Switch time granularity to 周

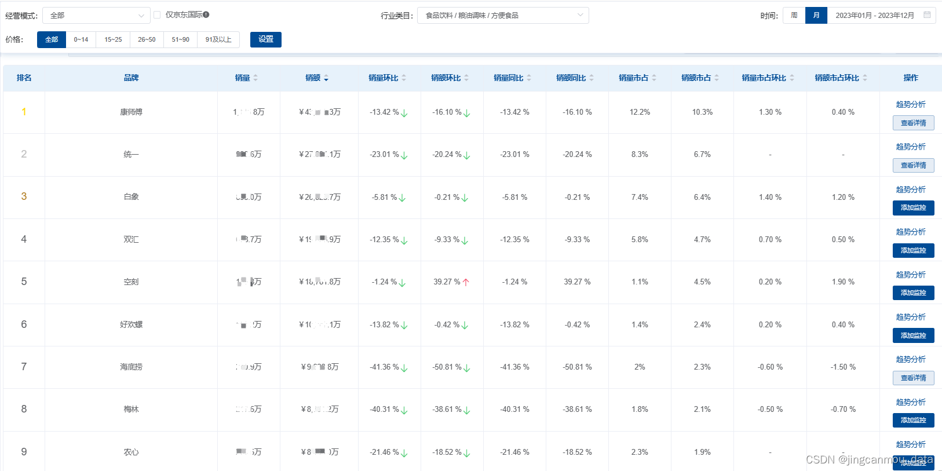(794, 16)
